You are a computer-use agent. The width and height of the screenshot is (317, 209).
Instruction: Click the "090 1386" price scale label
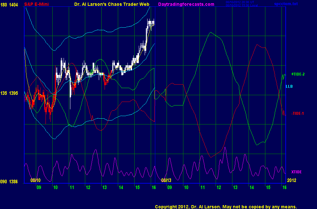pos(9,182)
